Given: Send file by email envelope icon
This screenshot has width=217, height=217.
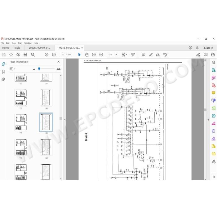Looking at the screenshot, I should coord(206,55).
